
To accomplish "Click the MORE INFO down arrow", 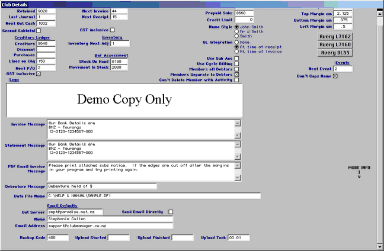I will [359, 176].
